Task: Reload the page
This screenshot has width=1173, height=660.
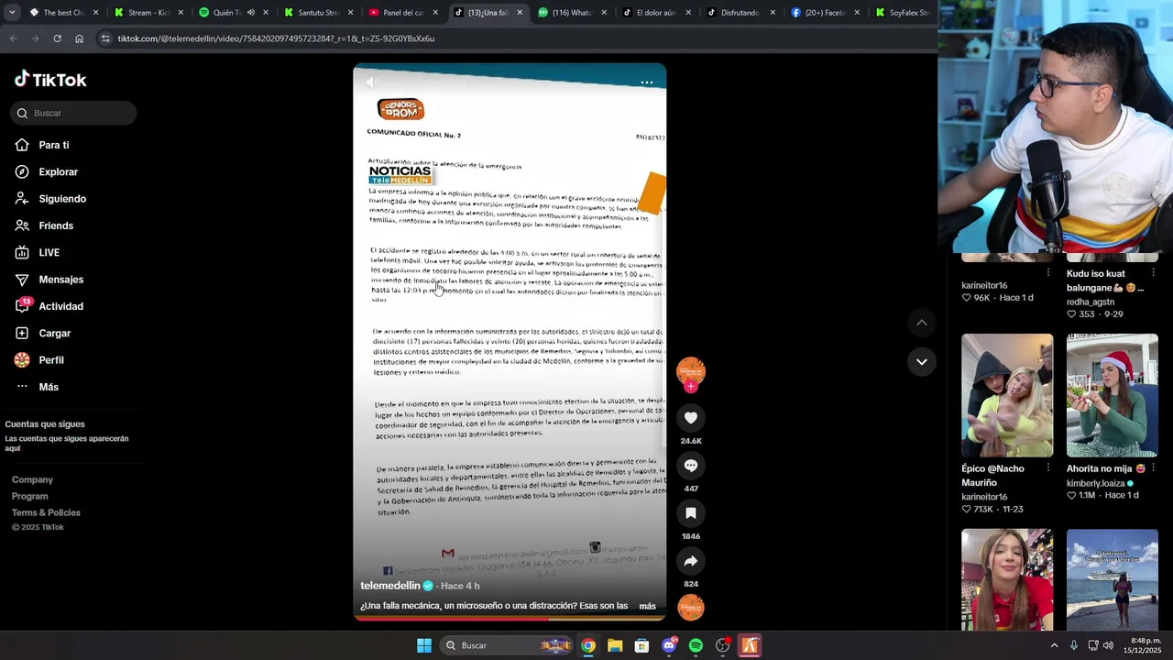Action: point(57,38)
